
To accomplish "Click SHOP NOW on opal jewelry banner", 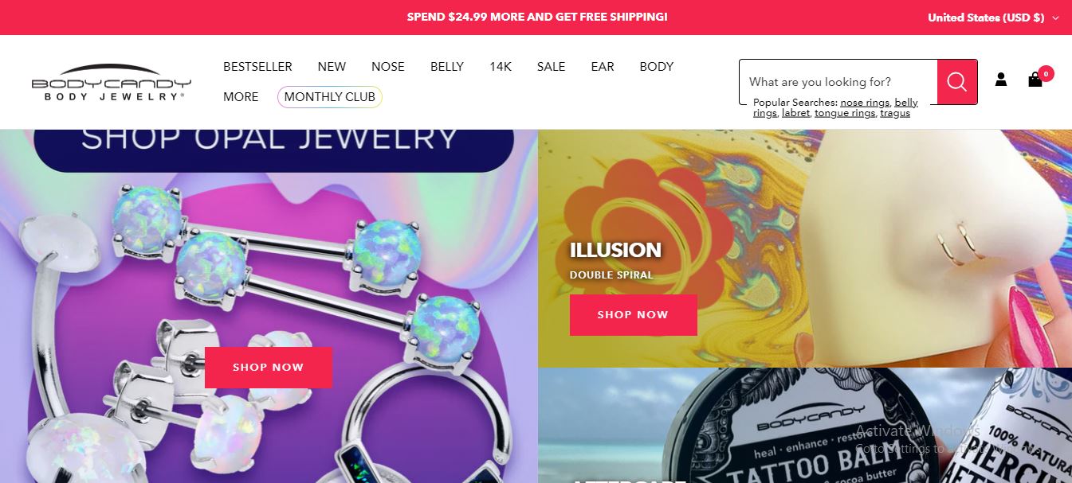I will point(269,368).
